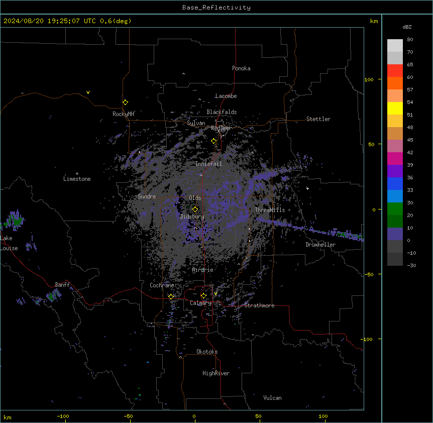Select the magenta 39–42 dBZ legend swatch
433x423 pixels.
(395, 158)
